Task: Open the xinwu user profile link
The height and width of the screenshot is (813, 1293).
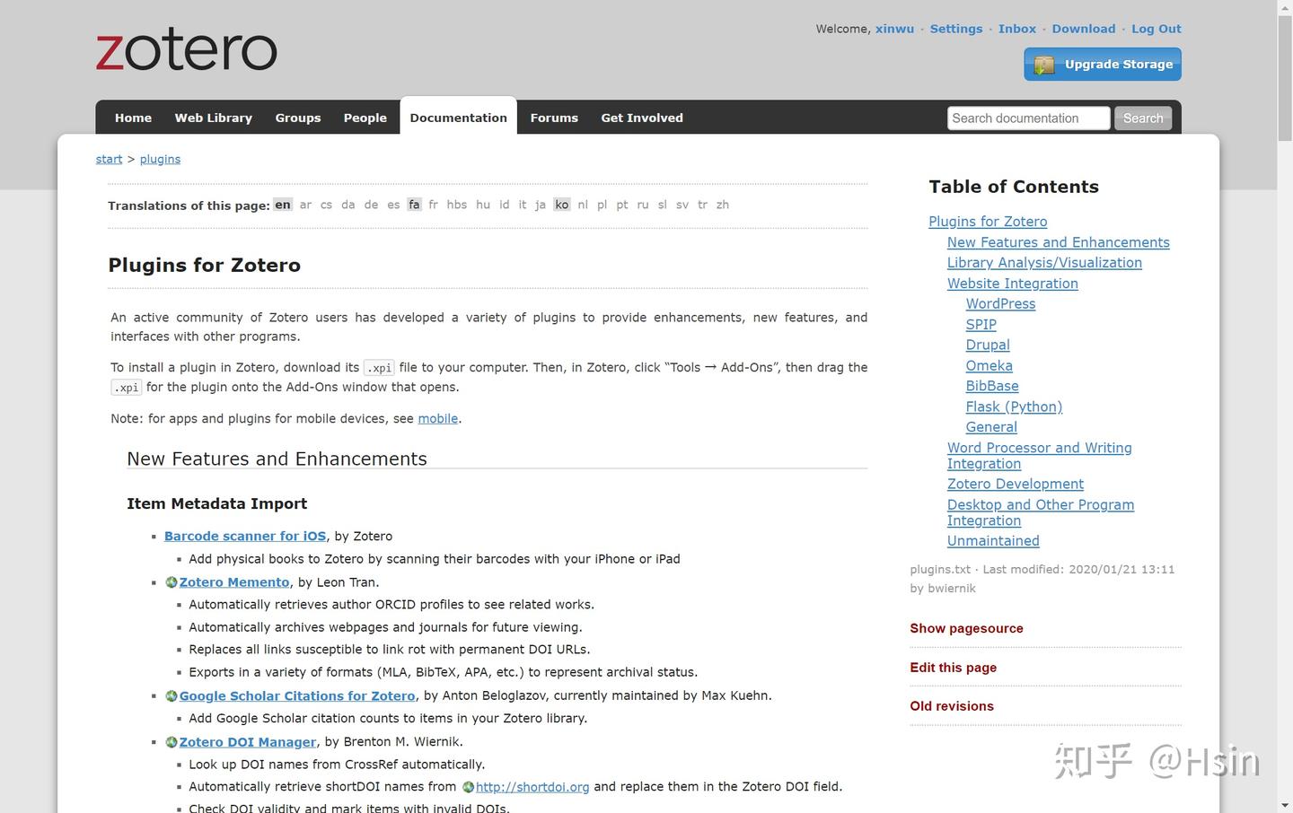Action: [894, 29]
